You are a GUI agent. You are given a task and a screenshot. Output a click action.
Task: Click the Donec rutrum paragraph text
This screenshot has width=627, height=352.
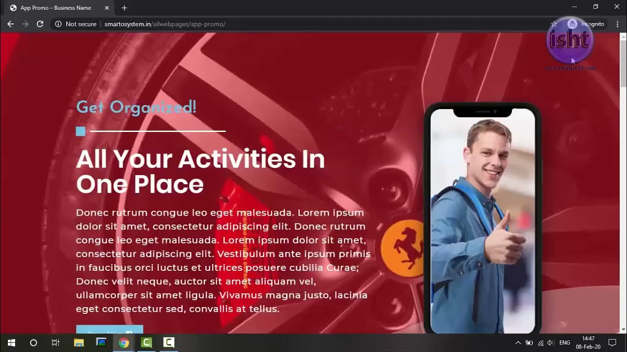tap(223, 261)
